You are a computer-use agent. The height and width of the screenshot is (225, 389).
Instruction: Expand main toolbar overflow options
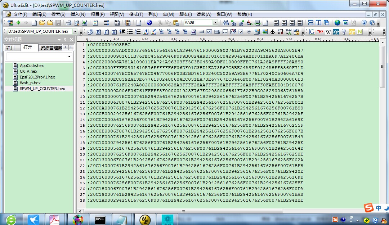378,23
